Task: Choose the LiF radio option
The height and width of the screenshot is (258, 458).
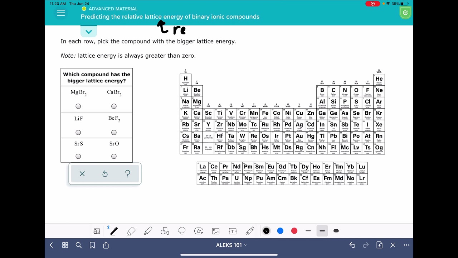Action: (x=78, y=132)
